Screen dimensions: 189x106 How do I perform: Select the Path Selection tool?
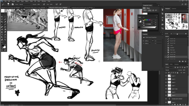2,37
